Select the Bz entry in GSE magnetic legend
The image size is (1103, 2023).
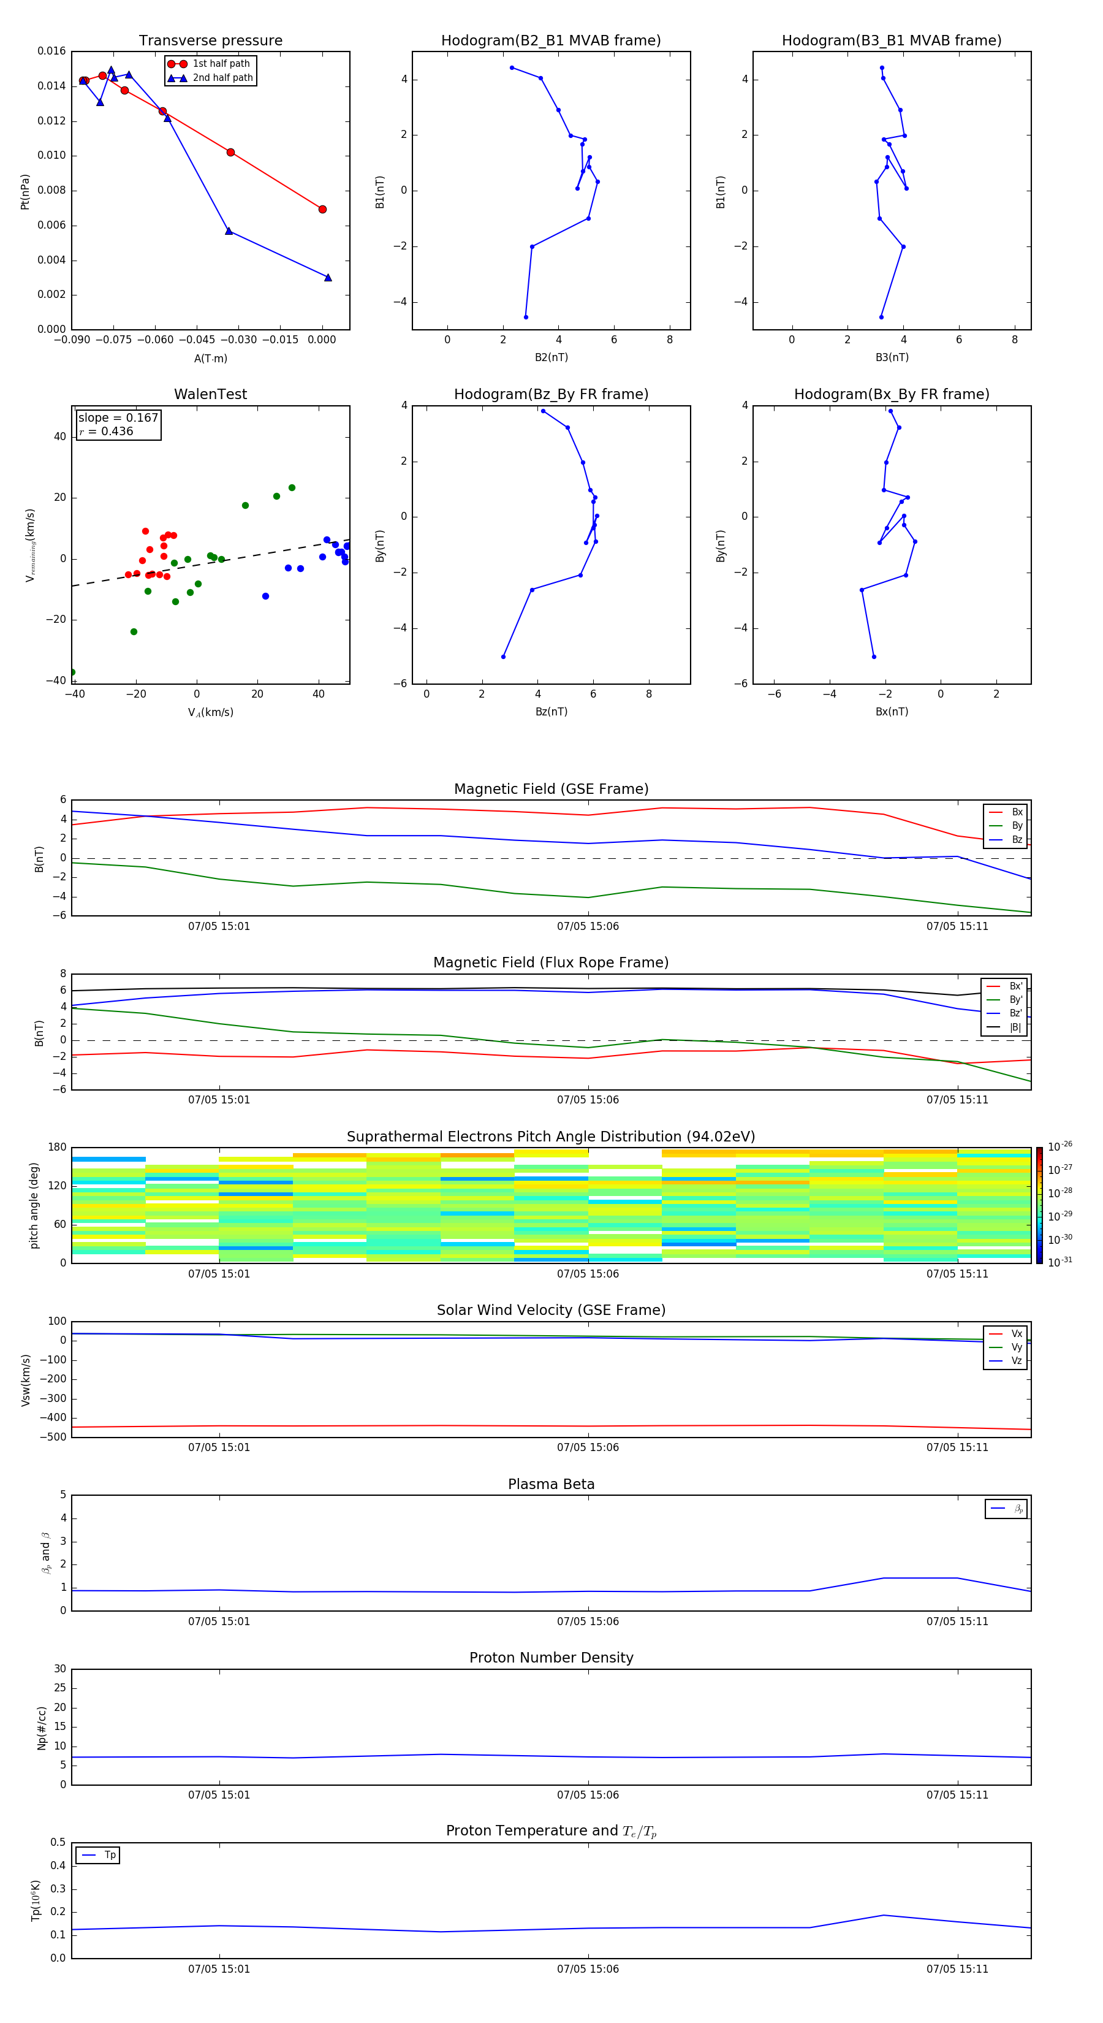click(1006, 839)
